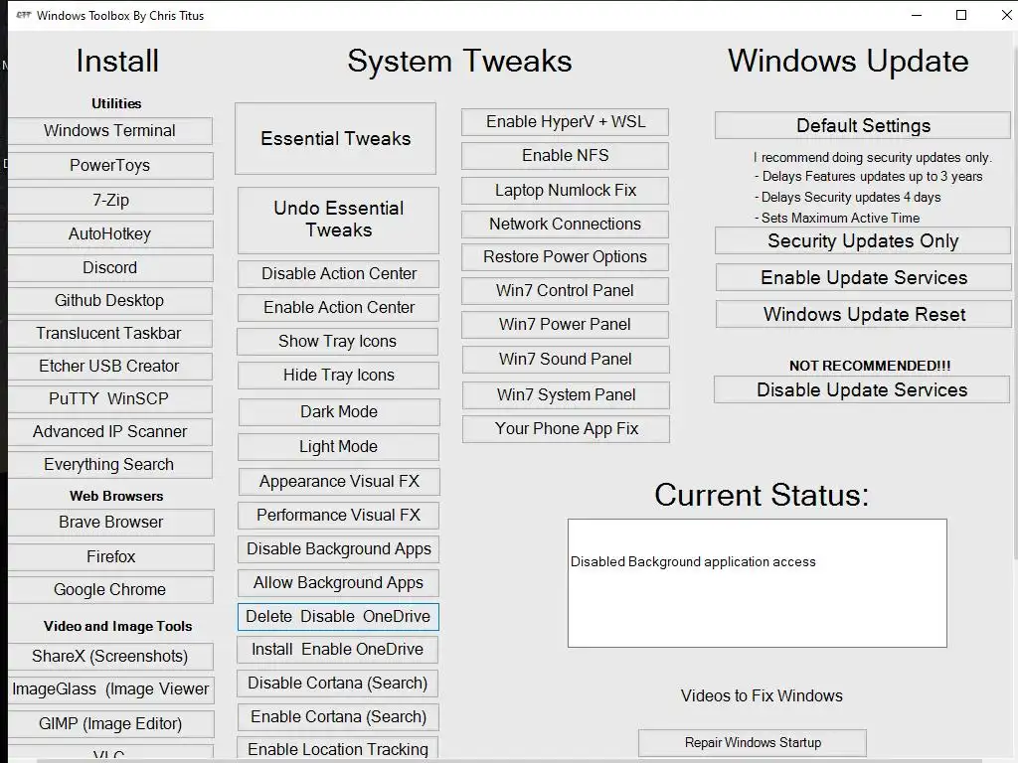Image resolution: width=1018 pixels, height=763 pixels.
Task: Click Disable Update Services
Action: tap(862, 389)
